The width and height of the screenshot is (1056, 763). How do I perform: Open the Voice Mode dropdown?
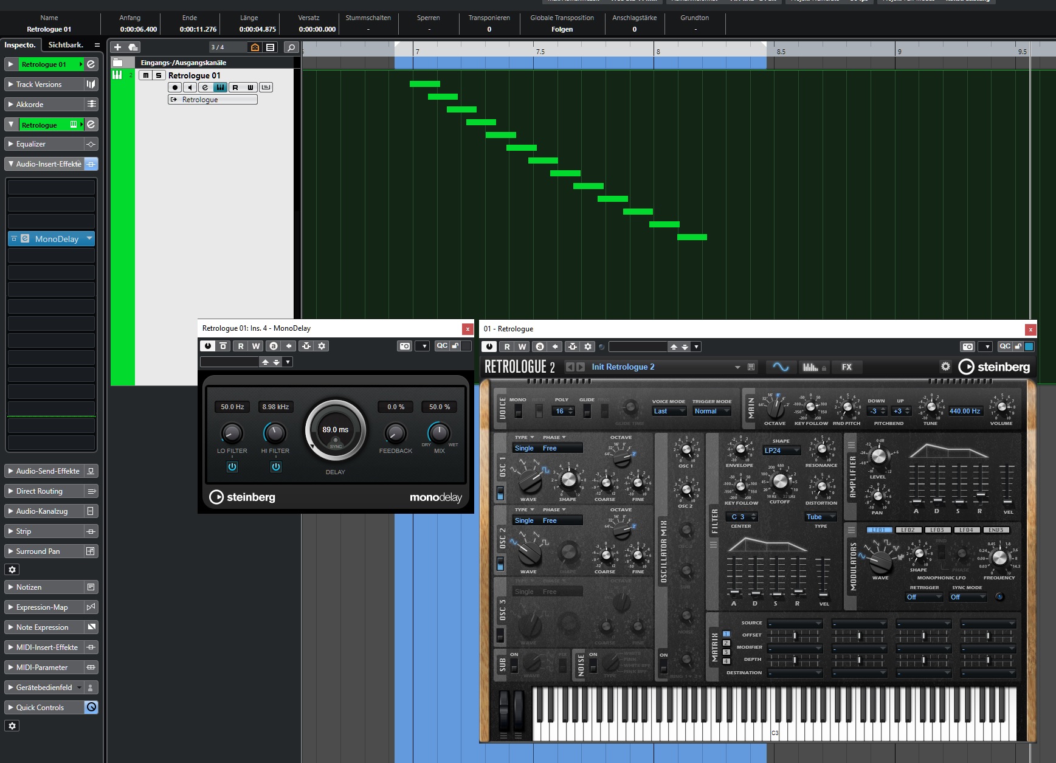pyautogui.click(x=669, y=412)
